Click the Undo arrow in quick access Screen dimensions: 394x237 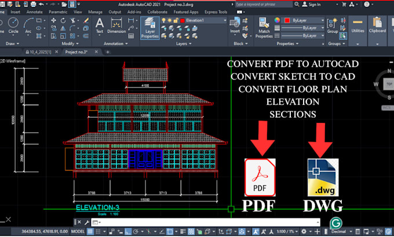click(x=41, y=4)
